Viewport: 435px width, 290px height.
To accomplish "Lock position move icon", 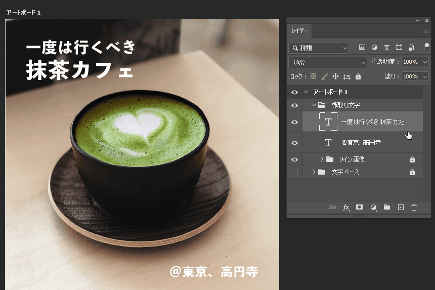I will [335, 76].
